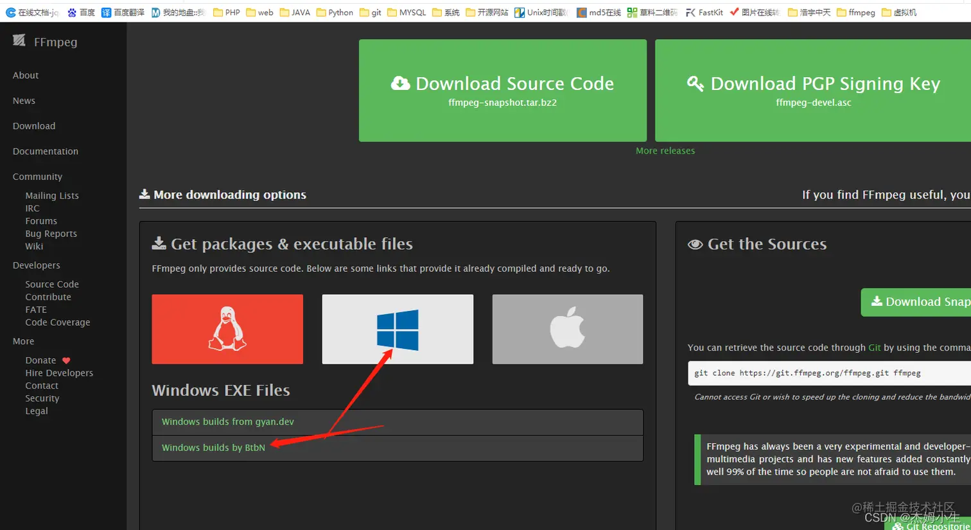
Task: Select the Linux penguin packages tile
Action: point(227,329)
